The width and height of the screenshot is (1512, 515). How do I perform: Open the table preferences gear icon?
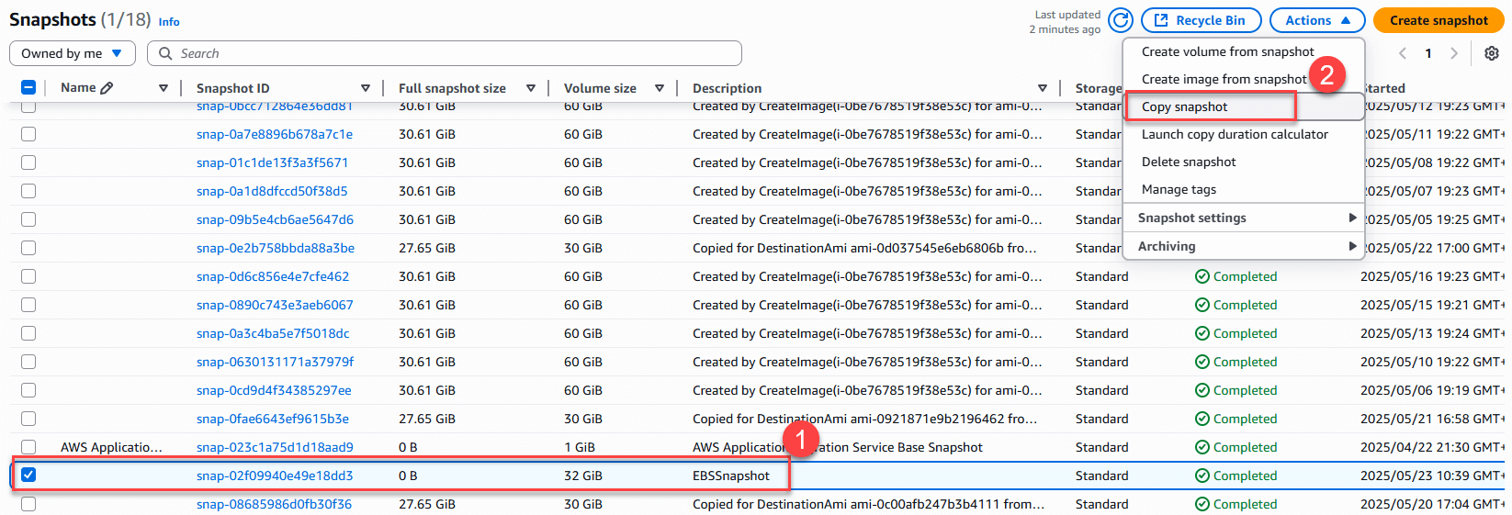click(1492, 53)
